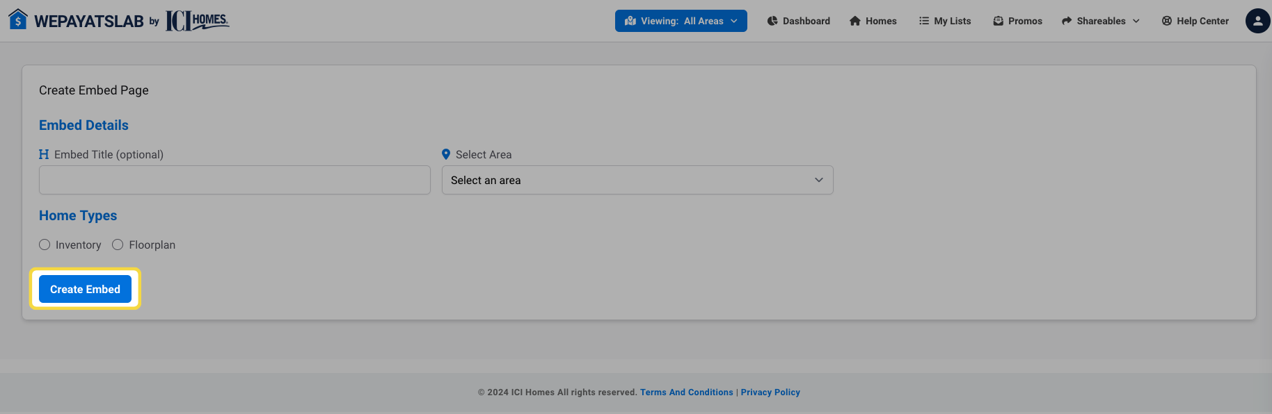Click the Dashboard pie chart icon

(x=772, y=21)
